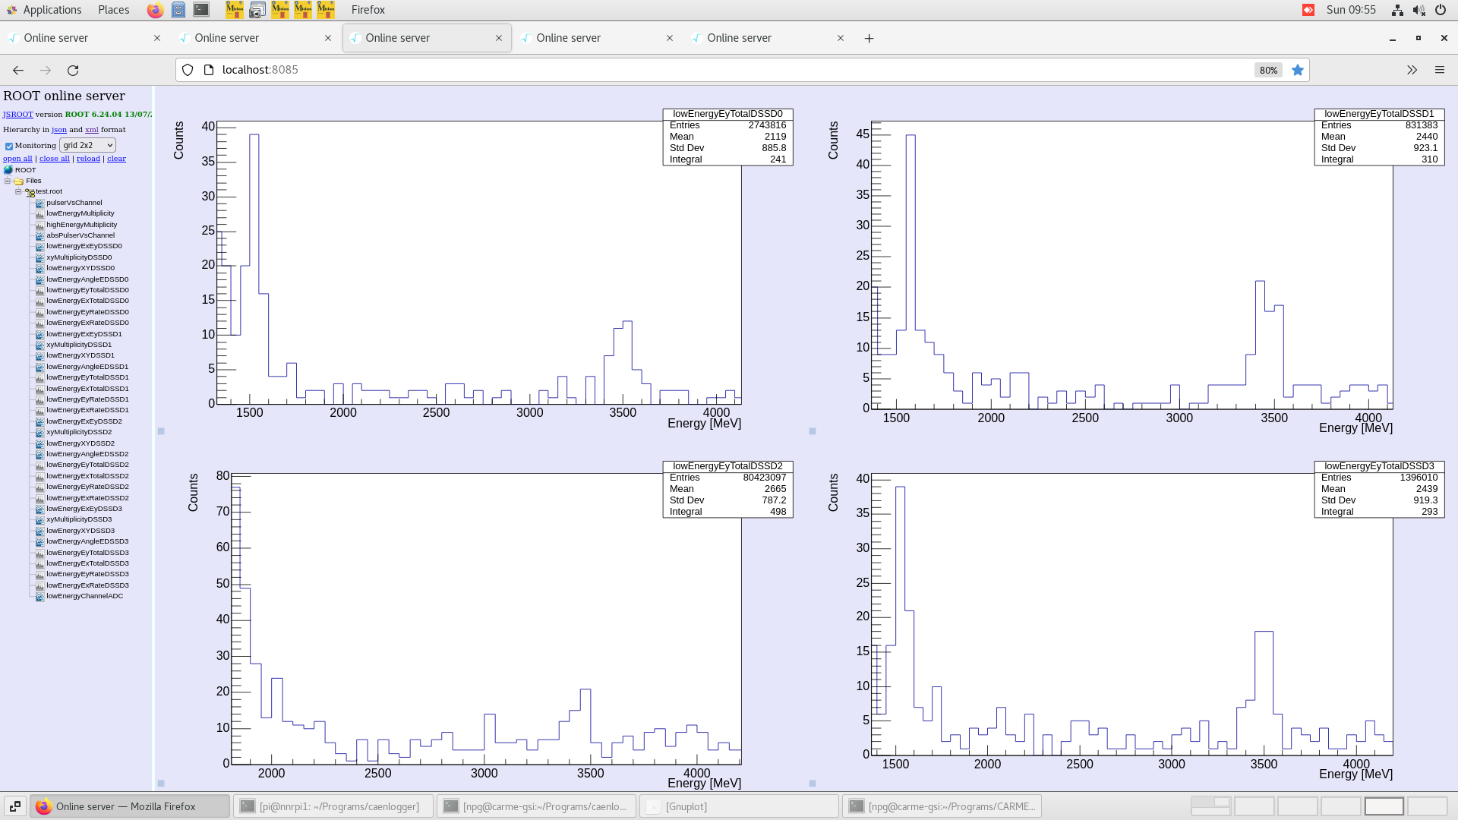Follow the JSROOT hyperlink
This screenshot has width=1458, height=820.
pyautogui.click(x=17, y=114)
